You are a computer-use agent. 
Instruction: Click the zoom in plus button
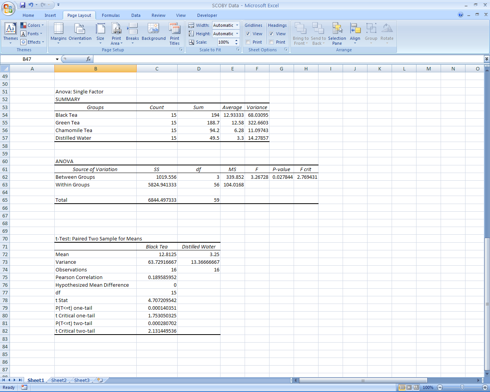pyautogui.click(x=485, y=387)
